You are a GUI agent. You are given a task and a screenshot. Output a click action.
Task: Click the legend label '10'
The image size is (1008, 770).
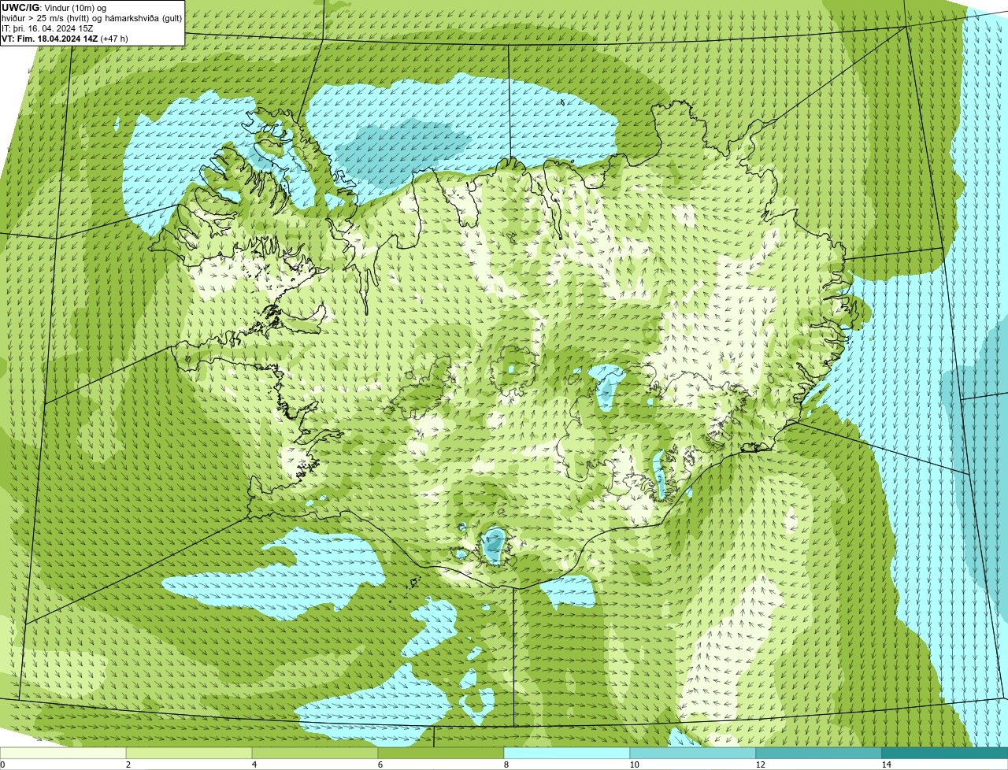pos(634,764)
